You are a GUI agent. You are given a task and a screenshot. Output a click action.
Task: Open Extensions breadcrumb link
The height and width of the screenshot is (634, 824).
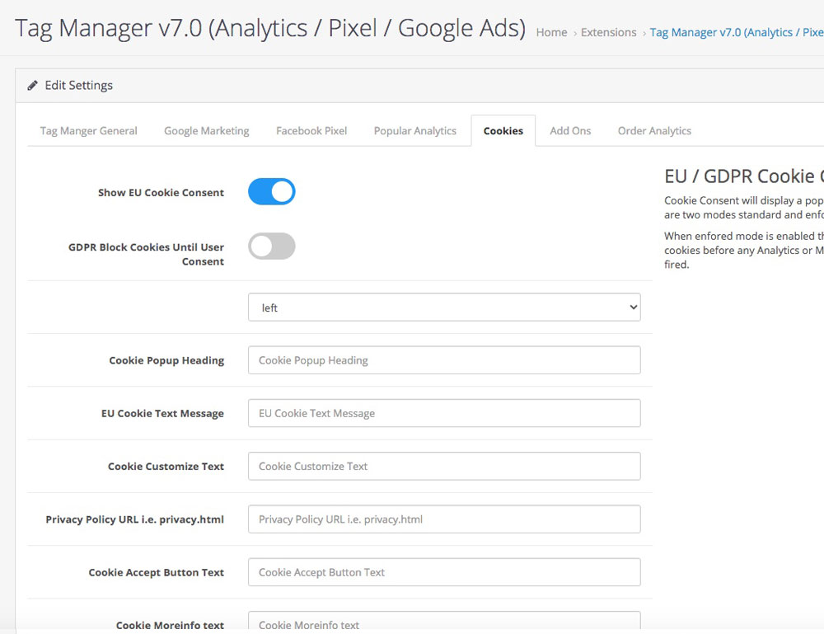coord(609,33)
